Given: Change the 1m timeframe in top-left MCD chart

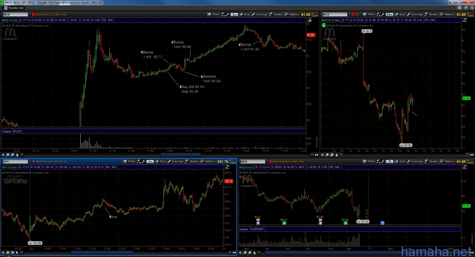Looking at the screenshot, I should click(234, 14).
